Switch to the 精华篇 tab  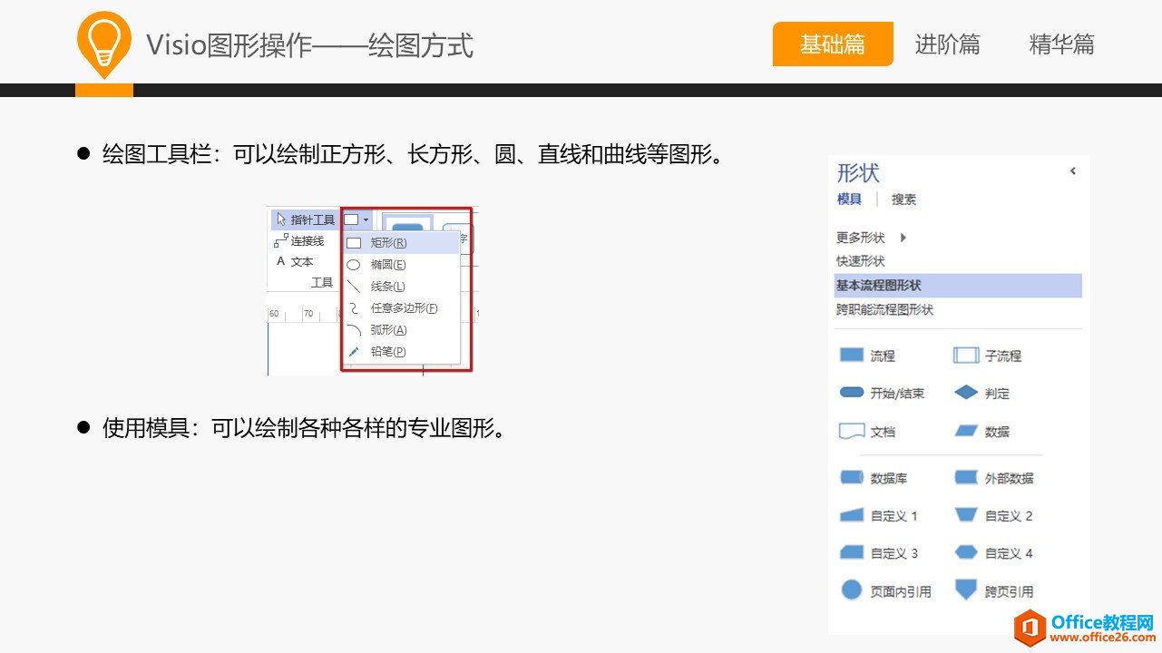[x=1061, y=44]
